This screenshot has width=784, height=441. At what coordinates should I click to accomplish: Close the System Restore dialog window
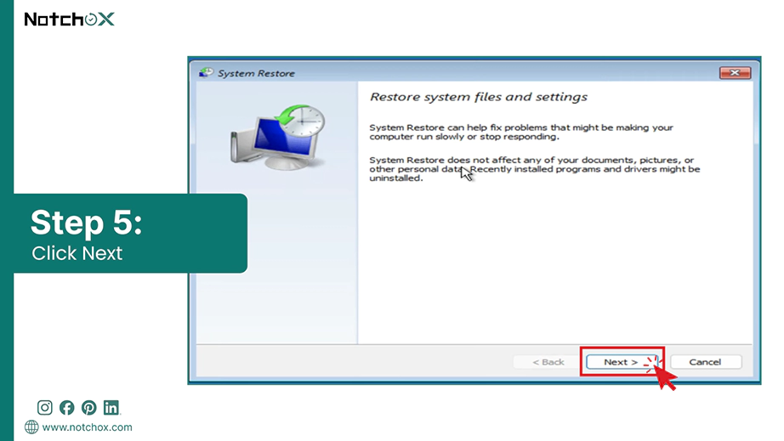[735, 73]
